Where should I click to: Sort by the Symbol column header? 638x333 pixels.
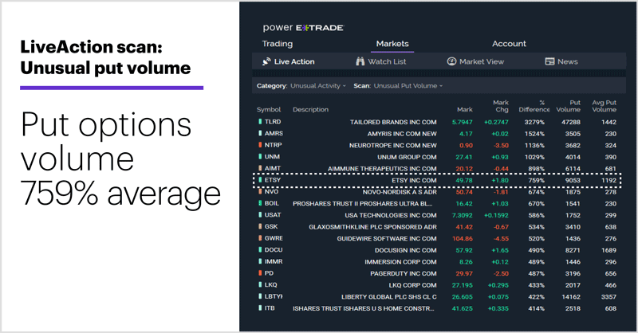(269, 109)
